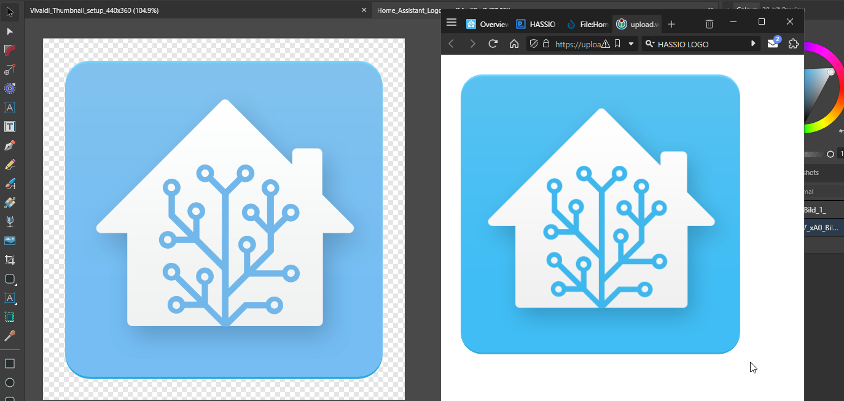Open browser extensions puzzle icon

794,44
